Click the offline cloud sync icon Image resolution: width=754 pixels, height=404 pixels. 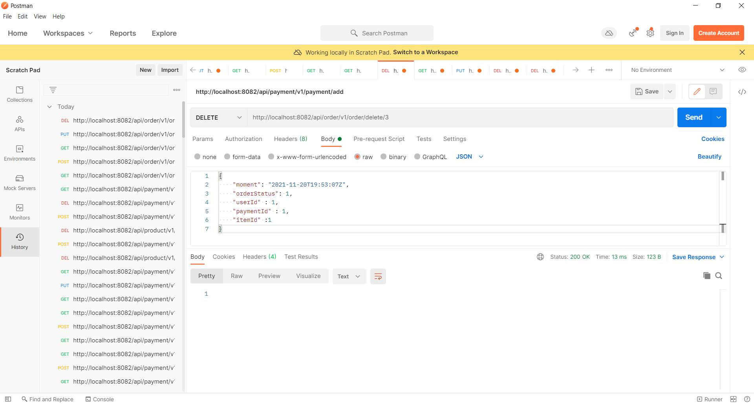coord(609,33)
